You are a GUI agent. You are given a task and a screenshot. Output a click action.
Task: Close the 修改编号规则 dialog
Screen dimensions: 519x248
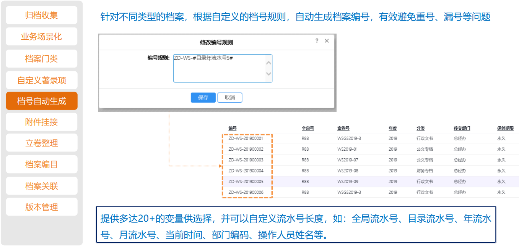pyautogui.click(x=327, y=41)
